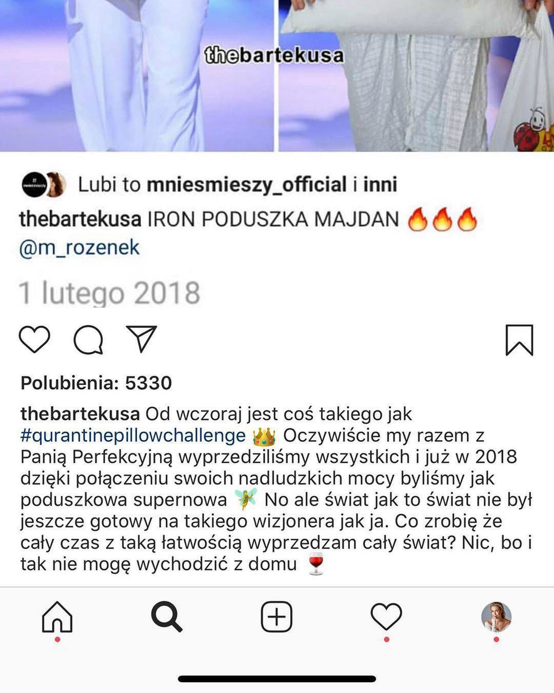
Task: Like the post with the heart icon
Action: pos(34,340)
